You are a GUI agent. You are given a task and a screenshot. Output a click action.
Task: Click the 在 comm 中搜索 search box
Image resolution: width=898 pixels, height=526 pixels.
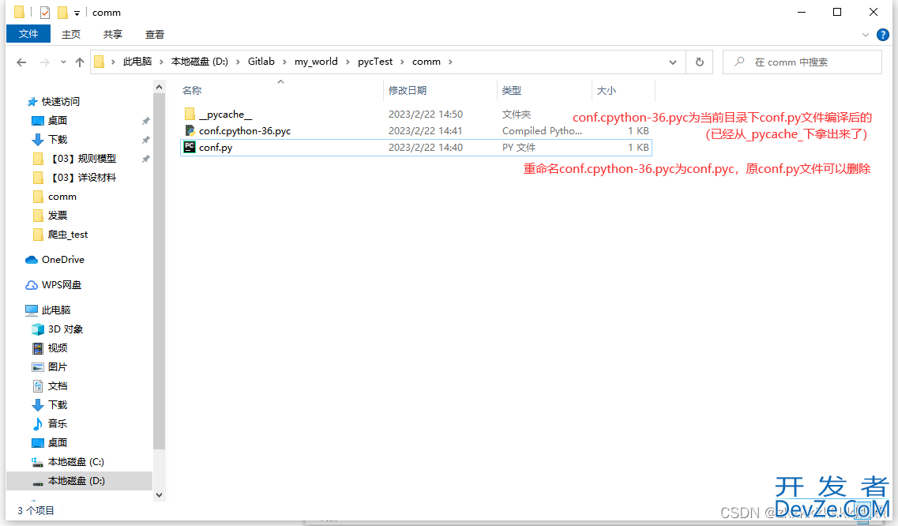802,62
